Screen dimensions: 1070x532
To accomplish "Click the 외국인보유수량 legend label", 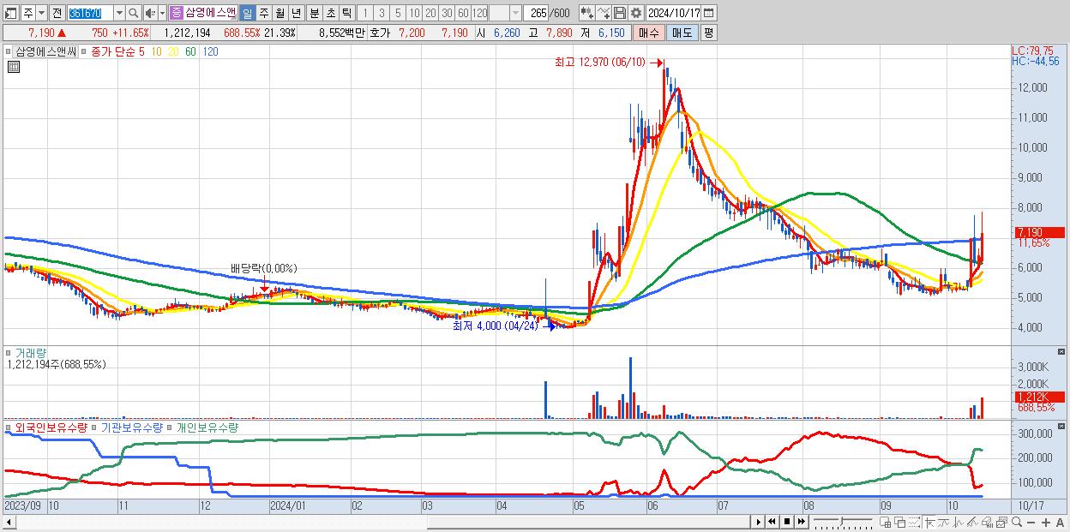I will (x=51, y=427).
